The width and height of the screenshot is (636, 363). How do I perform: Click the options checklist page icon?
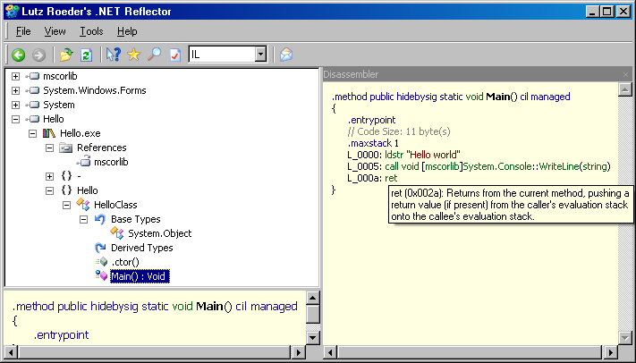174,55
